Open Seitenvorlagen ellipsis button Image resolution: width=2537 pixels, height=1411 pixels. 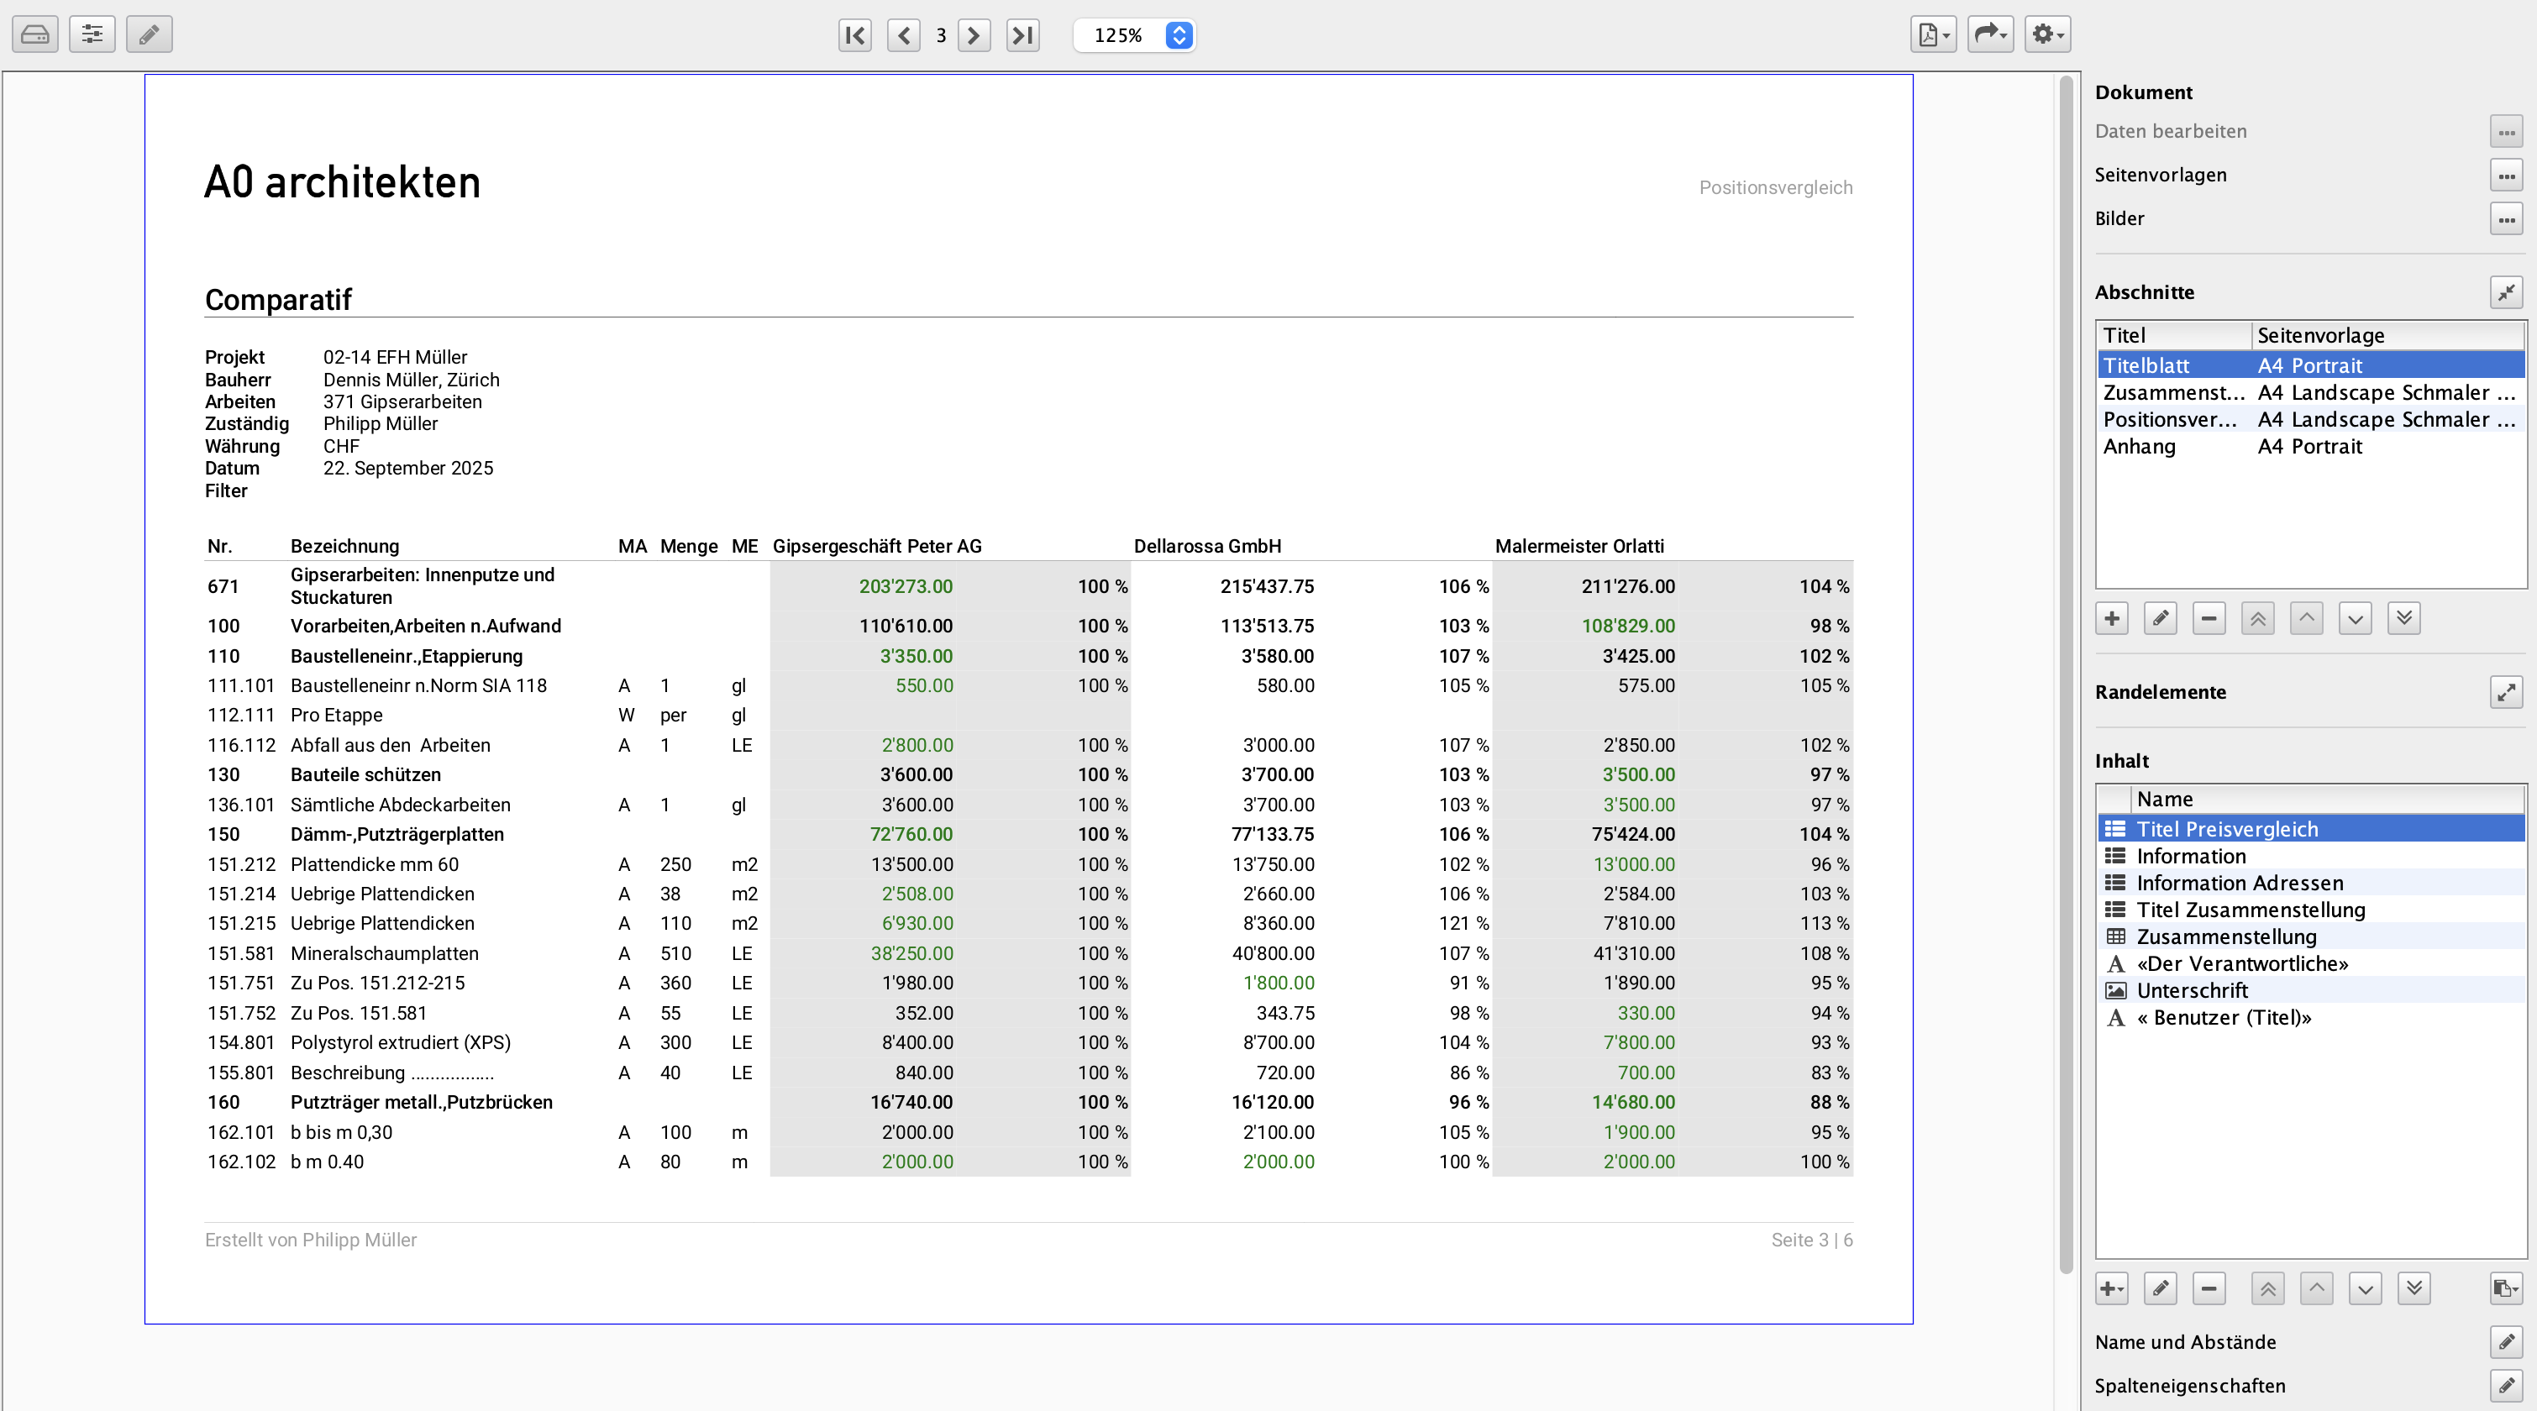2505,176
